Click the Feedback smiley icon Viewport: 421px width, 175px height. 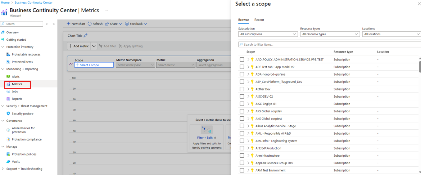point(127,24)
